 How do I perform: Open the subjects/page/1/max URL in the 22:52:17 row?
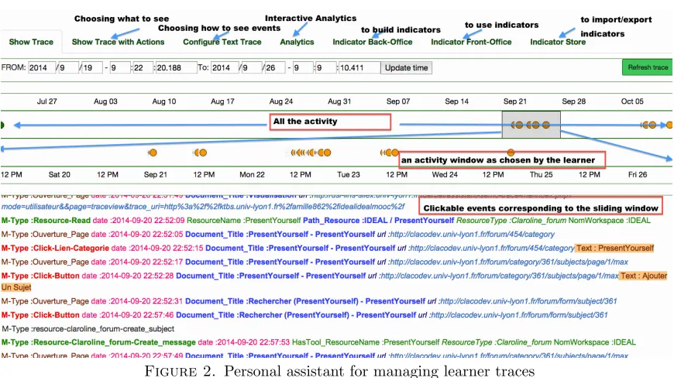click(509, 262)
